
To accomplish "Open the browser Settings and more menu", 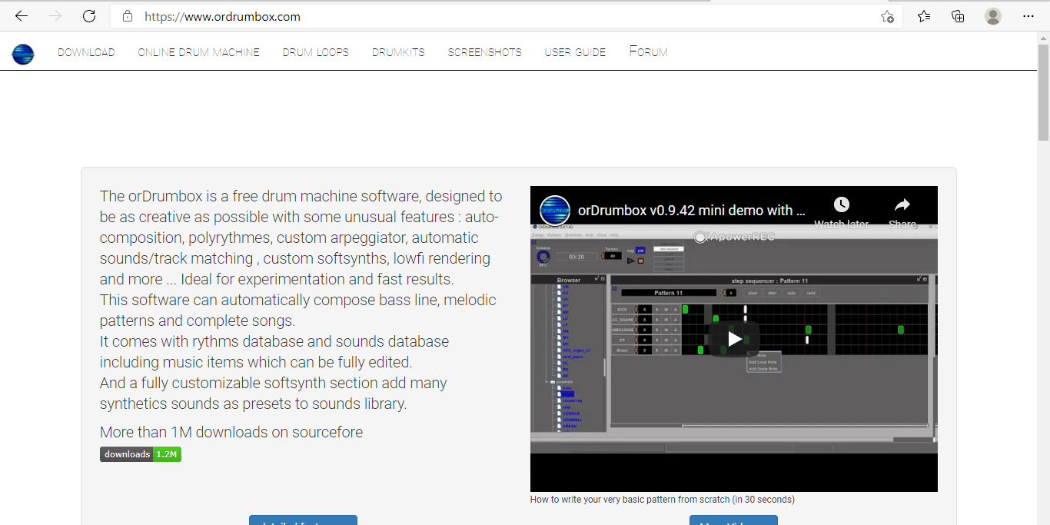I will click(1028, 16).
